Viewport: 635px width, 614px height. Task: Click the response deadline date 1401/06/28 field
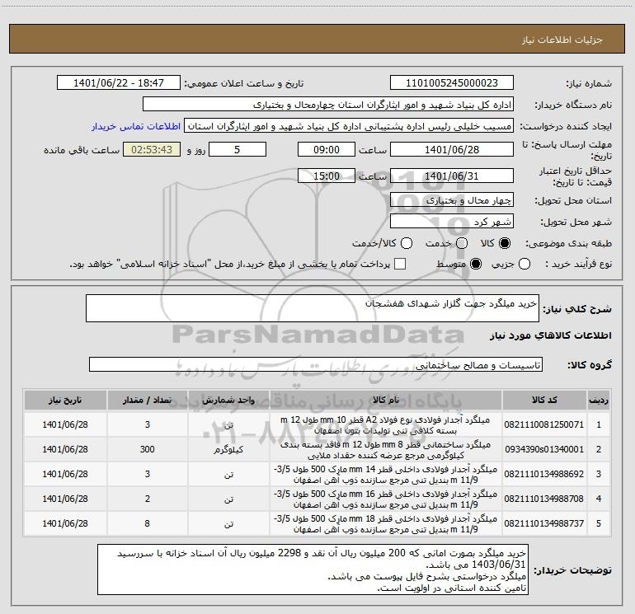(x=452, y=149)
